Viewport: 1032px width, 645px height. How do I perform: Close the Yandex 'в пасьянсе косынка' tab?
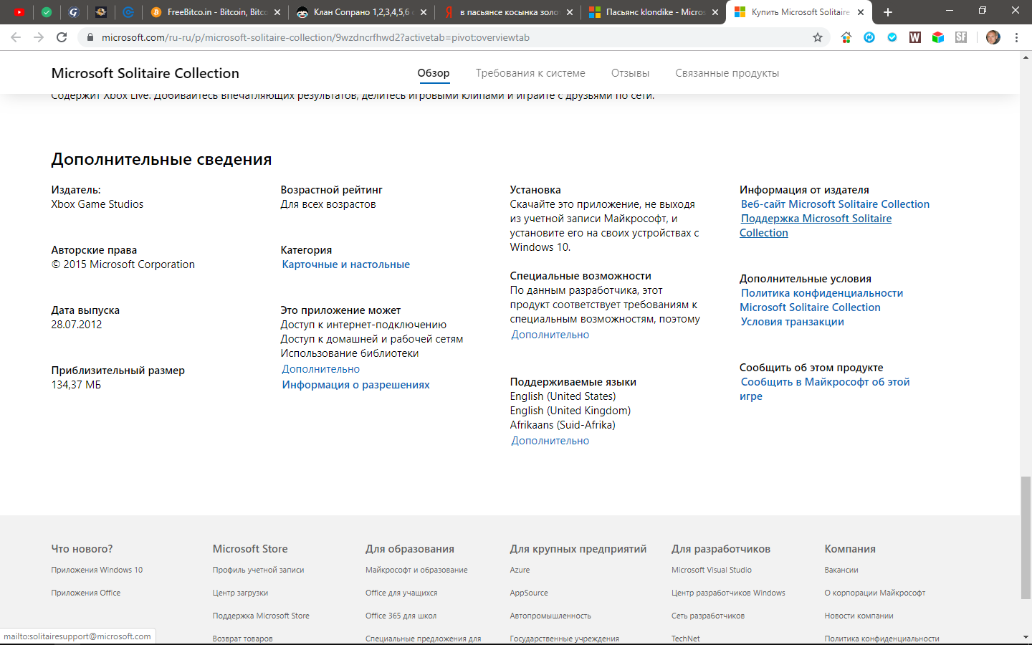tap(570, 12)
